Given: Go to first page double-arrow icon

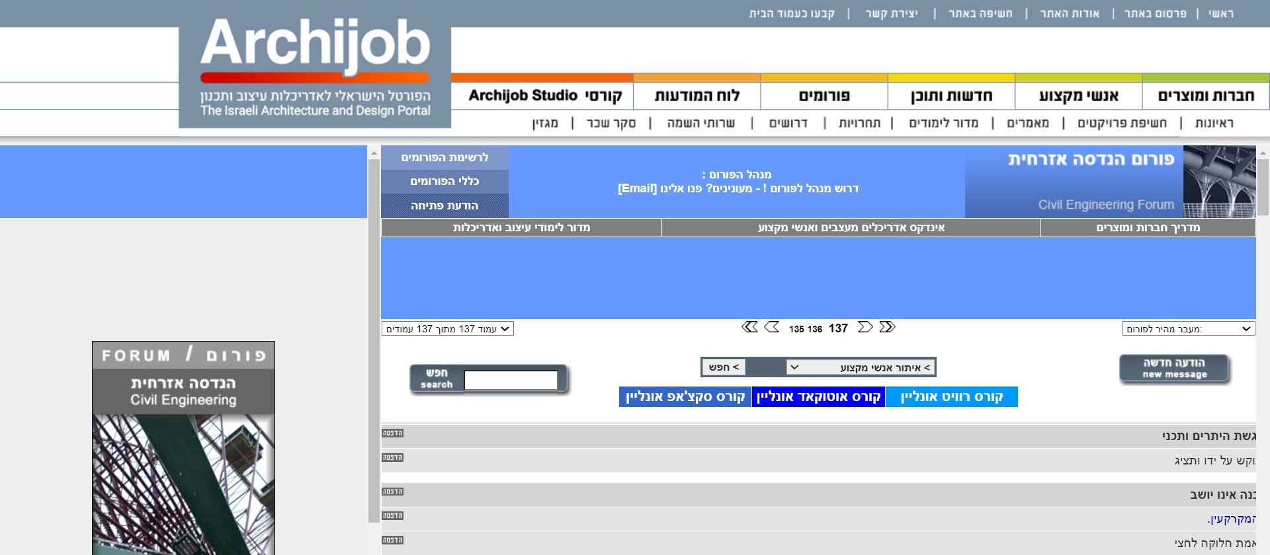Looking at the screenshot, I should [x=749, y=327].
